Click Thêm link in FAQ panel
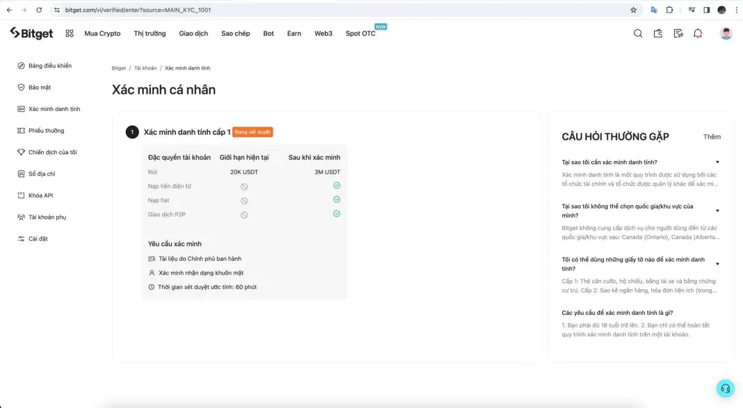Screen dimensions: 743x408 (x=712, y=137)
